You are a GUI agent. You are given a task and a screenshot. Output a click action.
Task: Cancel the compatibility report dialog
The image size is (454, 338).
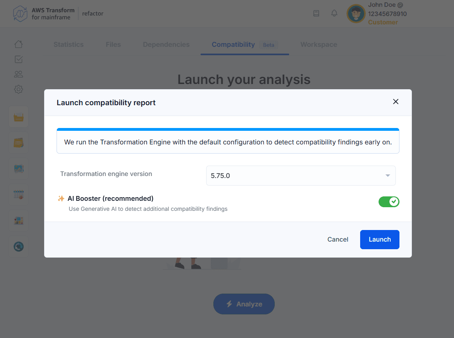tap(338, 240)
